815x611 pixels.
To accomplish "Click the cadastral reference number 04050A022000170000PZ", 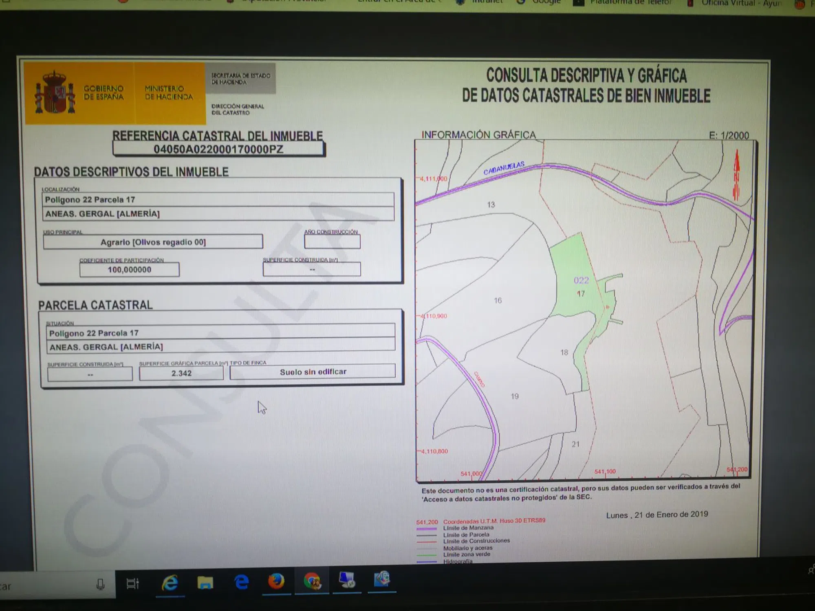I will [218, 149].
